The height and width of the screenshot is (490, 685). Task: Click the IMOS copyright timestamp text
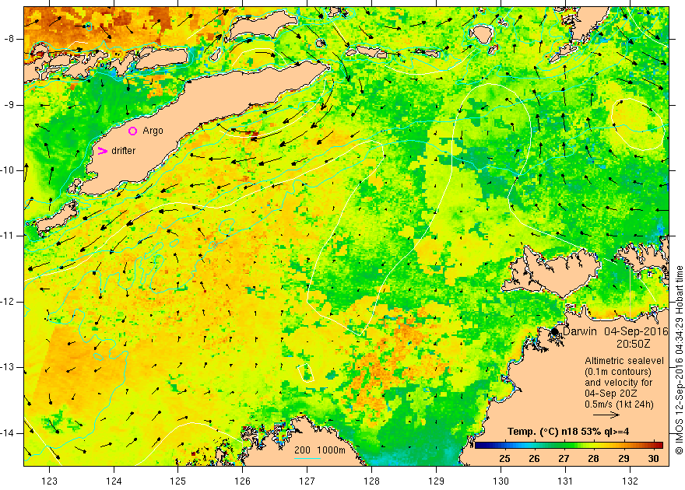tap(679, 360)
